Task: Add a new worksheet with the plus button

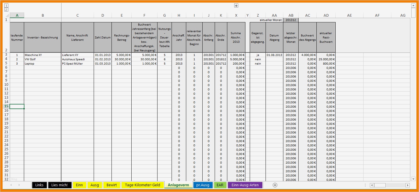Action: 275,185
